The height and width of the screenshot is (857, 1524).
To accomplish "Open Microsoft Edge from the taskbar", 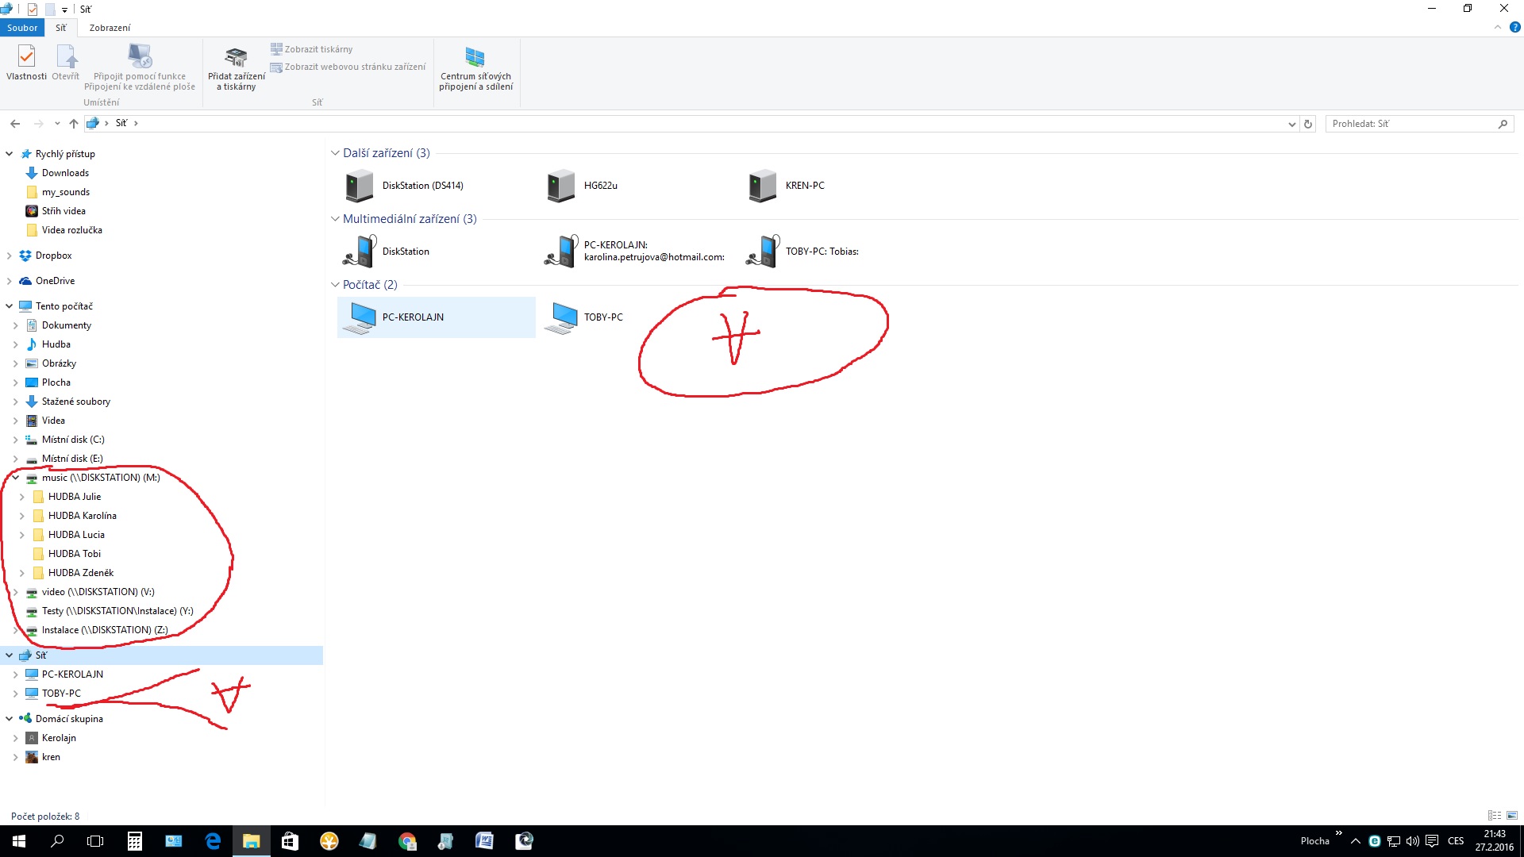I will point(213,841).
